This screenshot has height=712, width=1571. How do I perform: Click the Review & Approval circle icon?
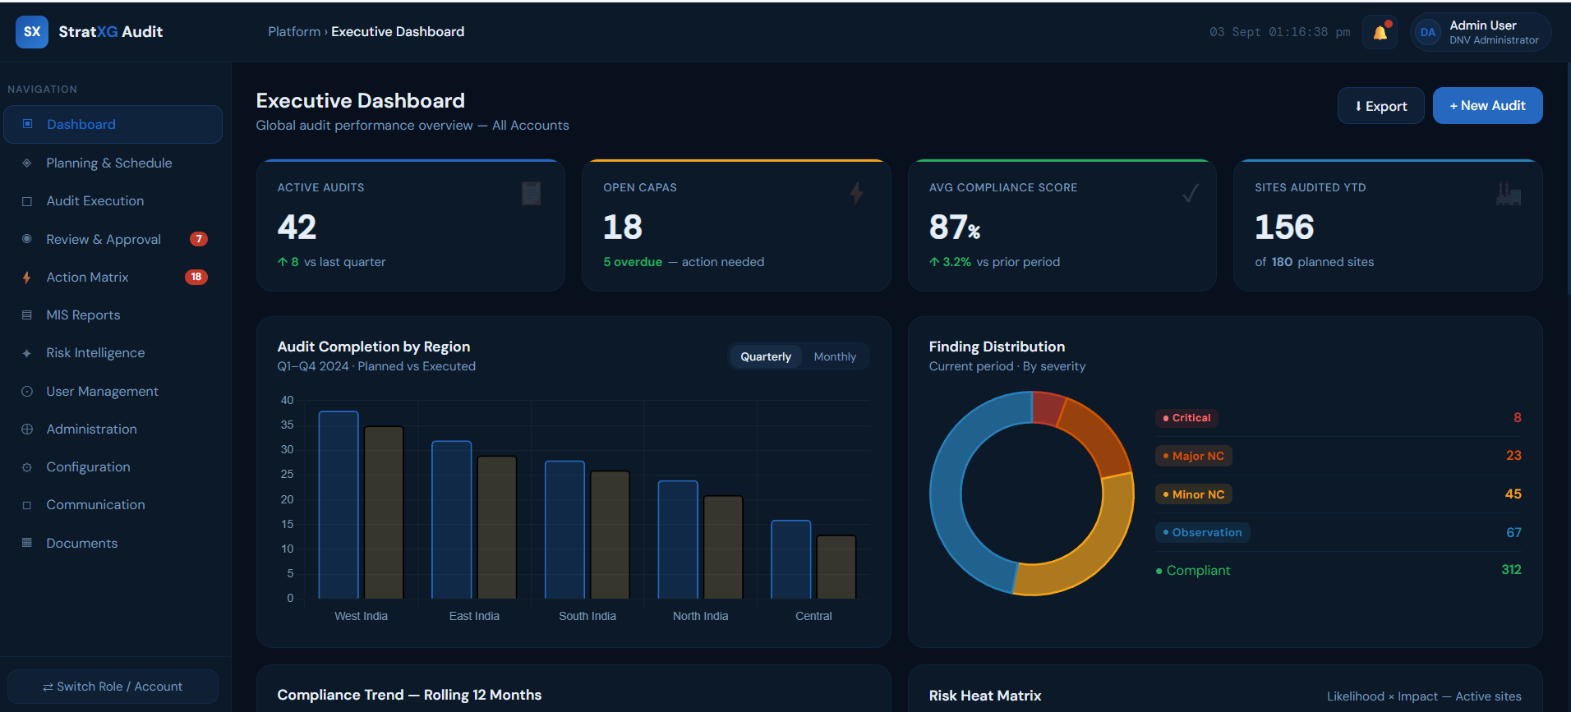click(27, 239)
